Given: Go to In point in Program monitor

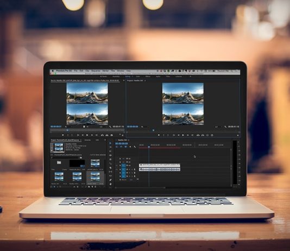Looking at the screenshot, I should tap(174, 135).
